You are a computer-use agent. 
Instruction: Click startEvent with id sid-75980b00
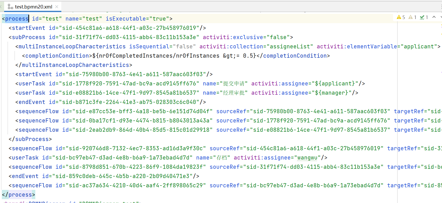pyautogui.click(x=114, y=74)
